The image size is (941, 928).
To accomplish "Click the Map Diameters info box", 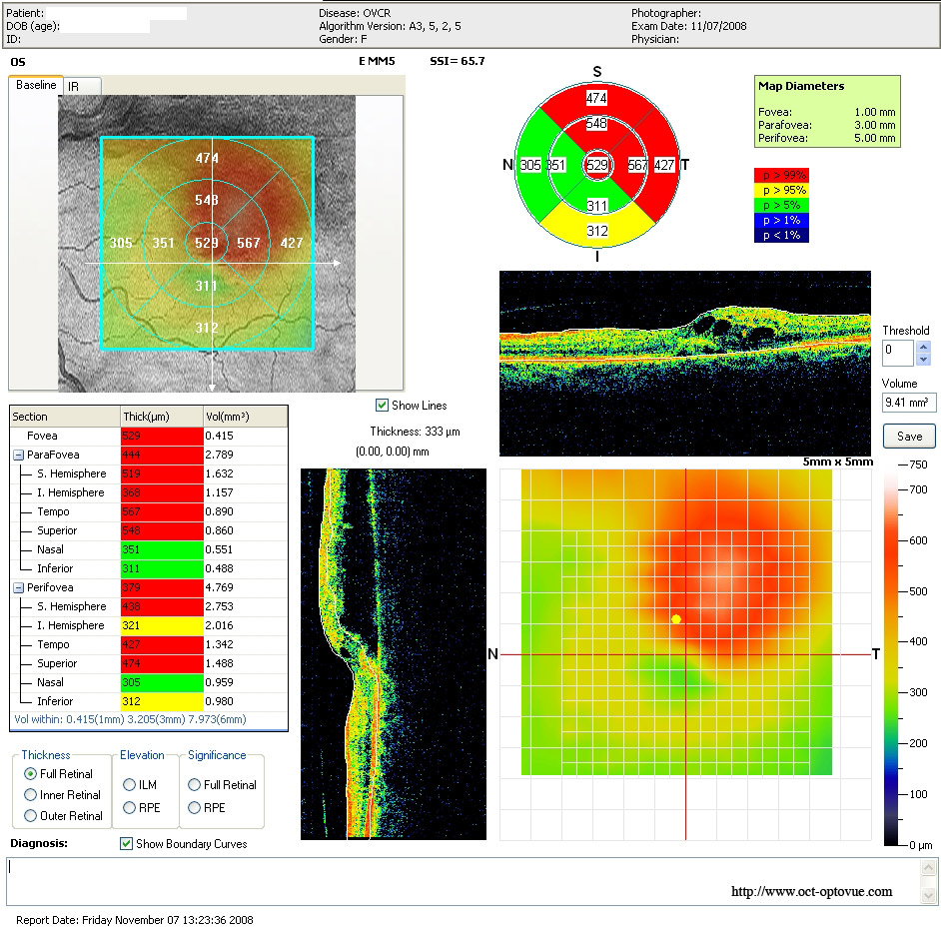I will click(x=827, y=112).
